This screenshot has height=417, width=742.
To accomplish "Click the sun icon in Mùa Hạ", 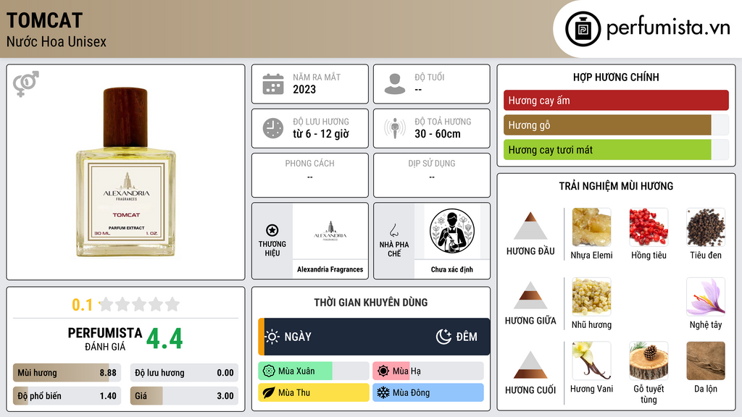I will click(x=383, y=371).
